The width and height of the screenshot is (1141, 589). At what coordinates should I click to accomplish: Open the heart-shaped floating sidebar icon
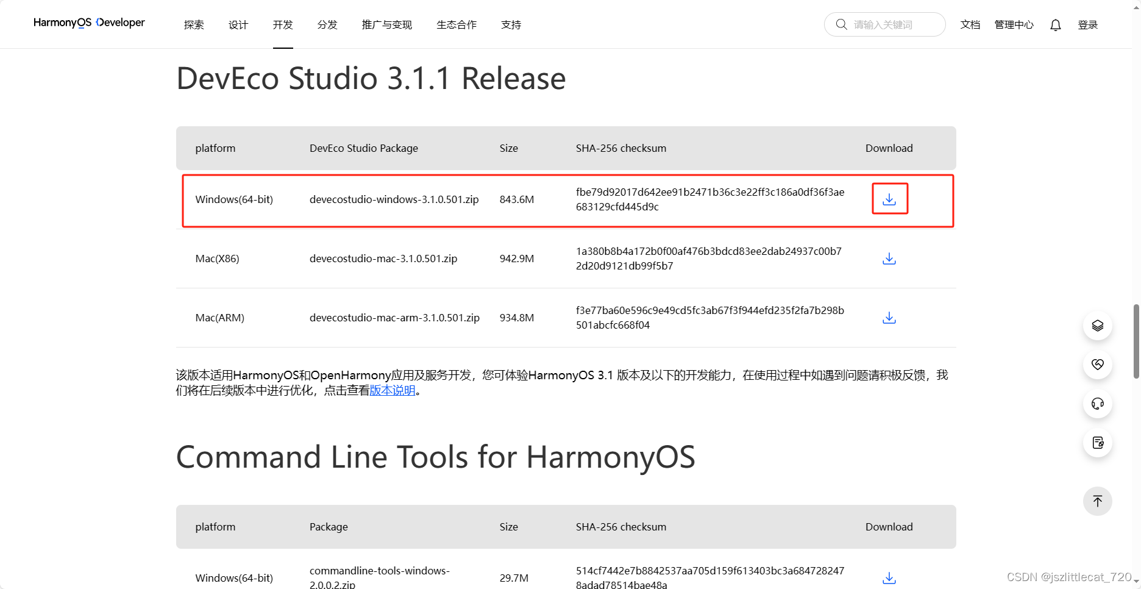coord(1098,365)
